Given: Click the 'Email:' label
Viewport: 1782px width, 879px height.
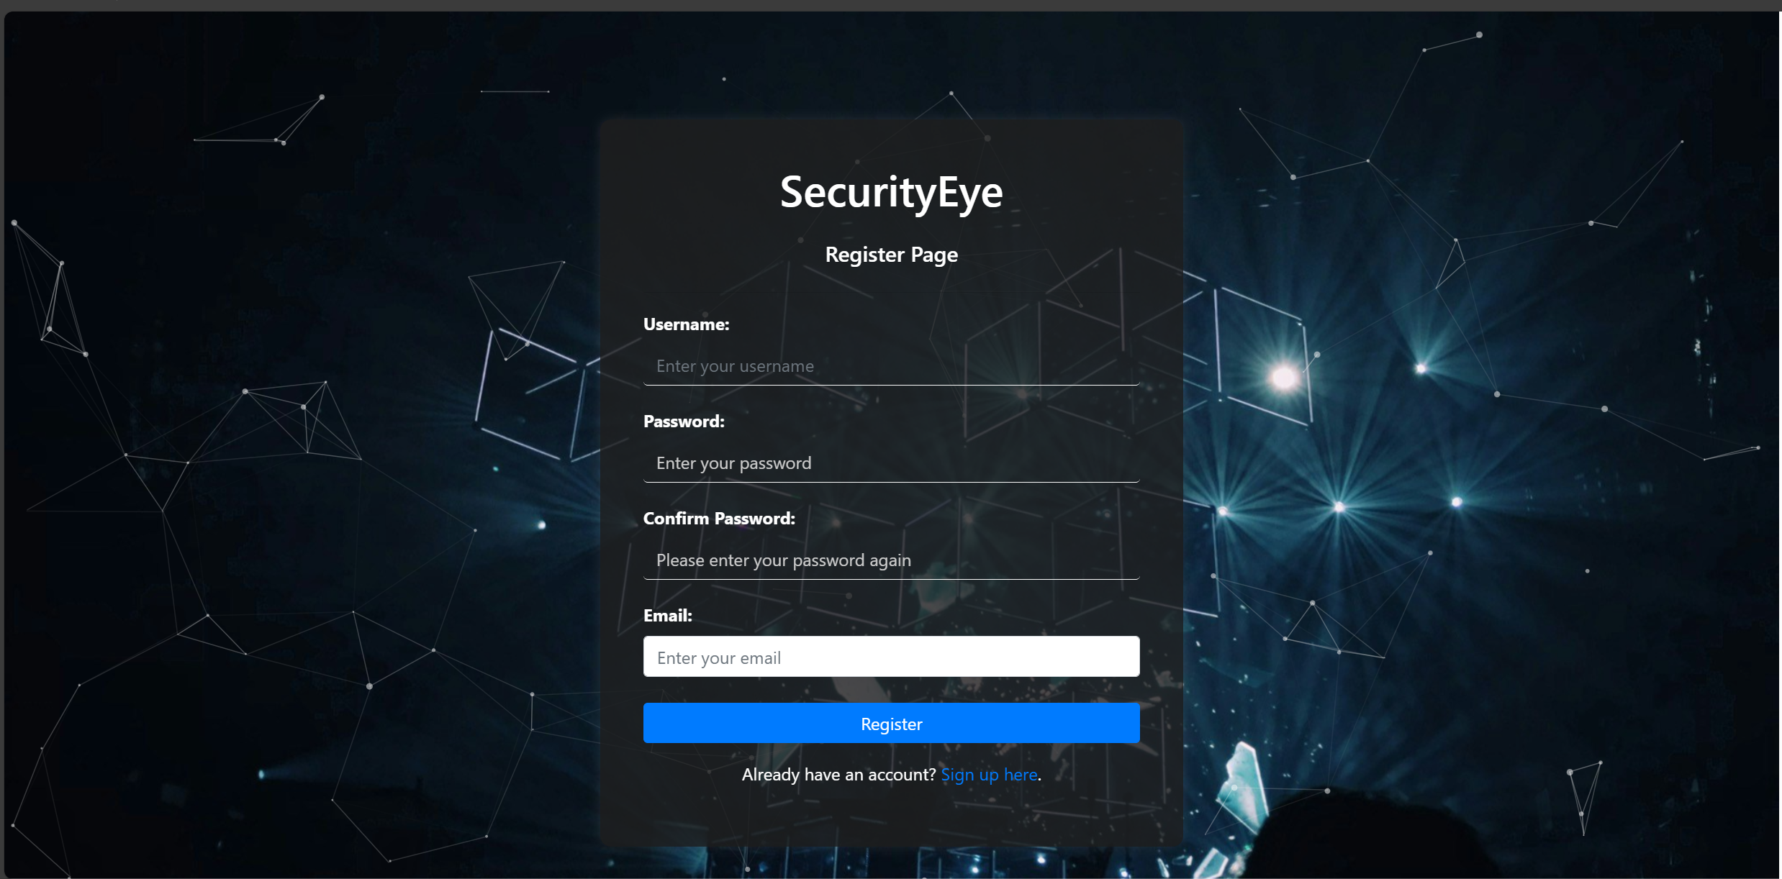Looking at the screenshot, I should [x=667, y=616].
